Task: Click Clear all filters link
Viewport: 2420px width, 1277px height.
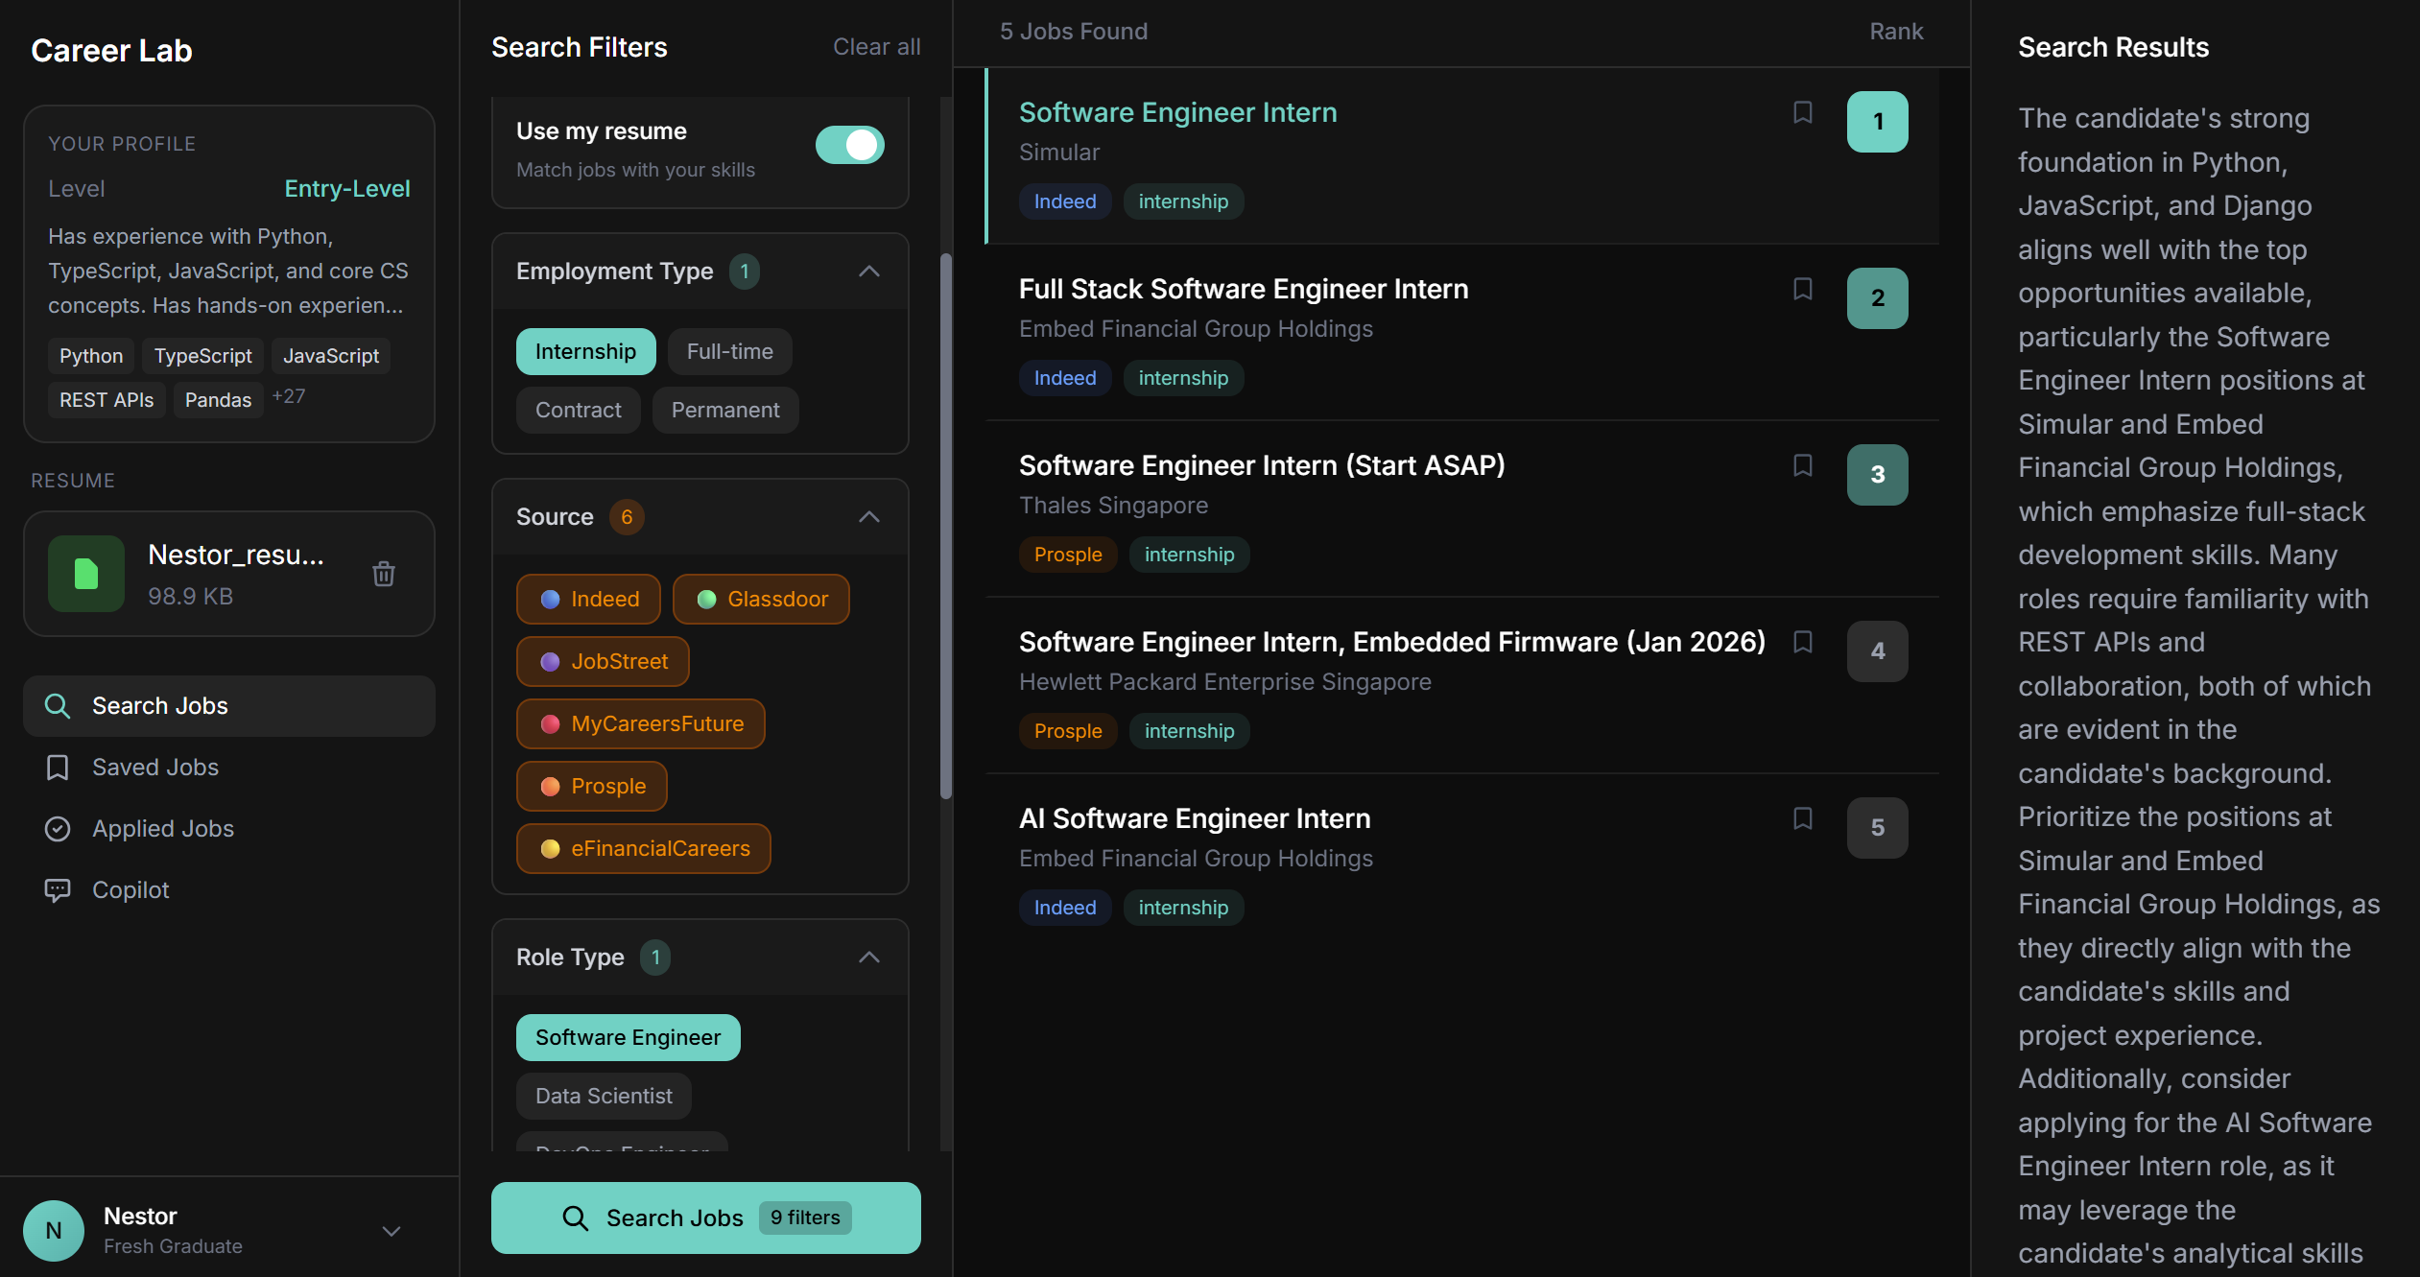Action: (x=876, y=47)
